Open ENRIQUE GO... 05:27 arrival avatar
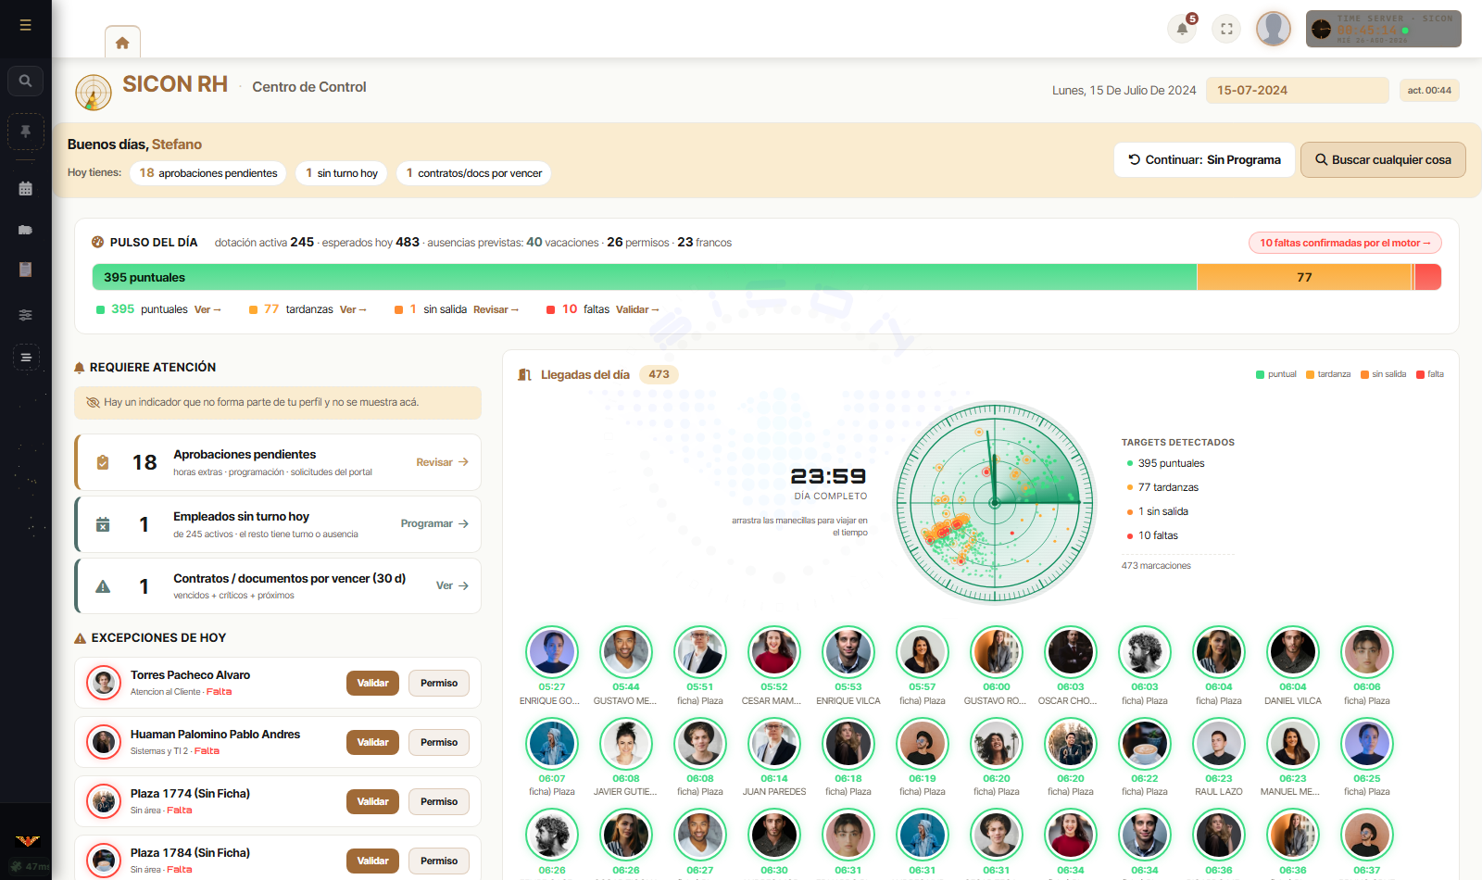1482x880 pixels. [552, 651]
